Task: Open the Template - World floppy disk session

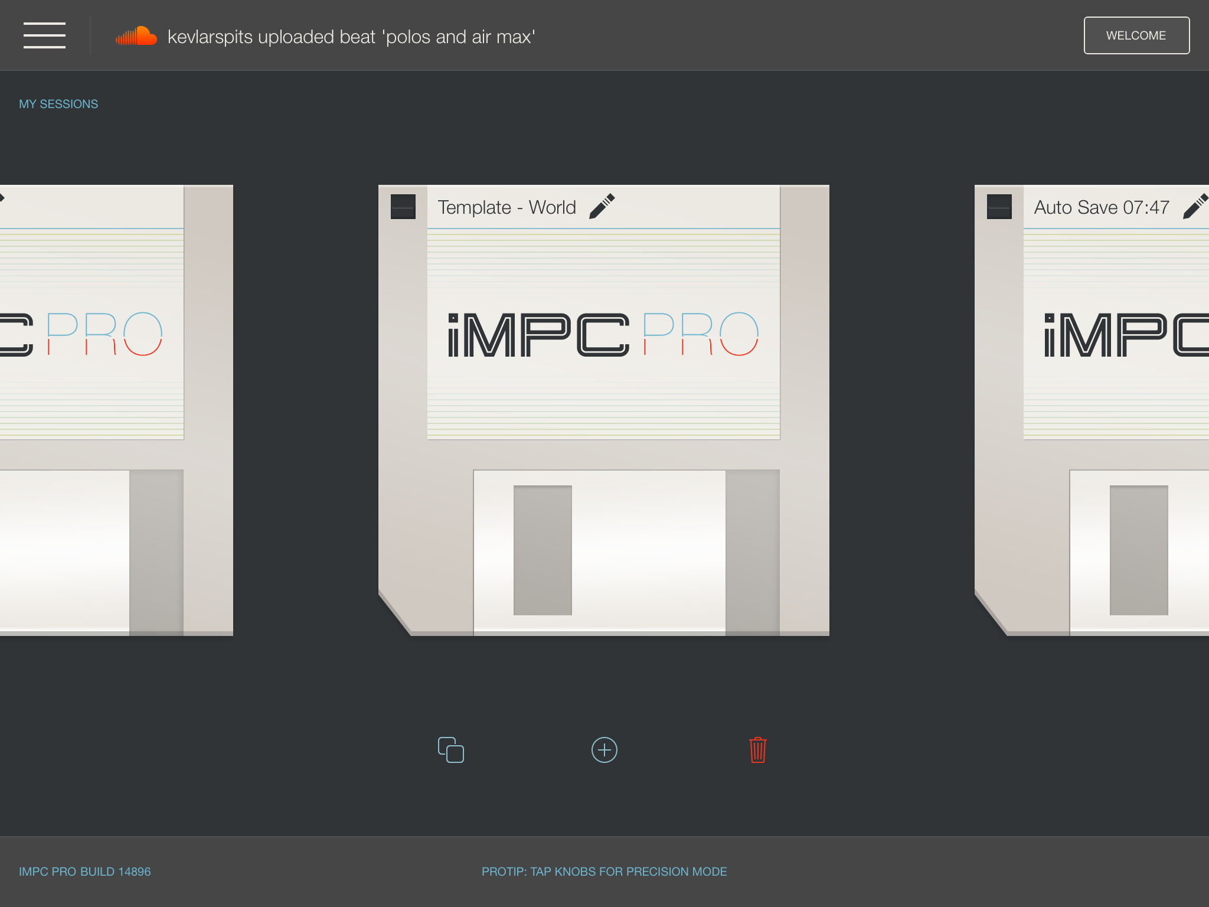Action: [603, 410]
